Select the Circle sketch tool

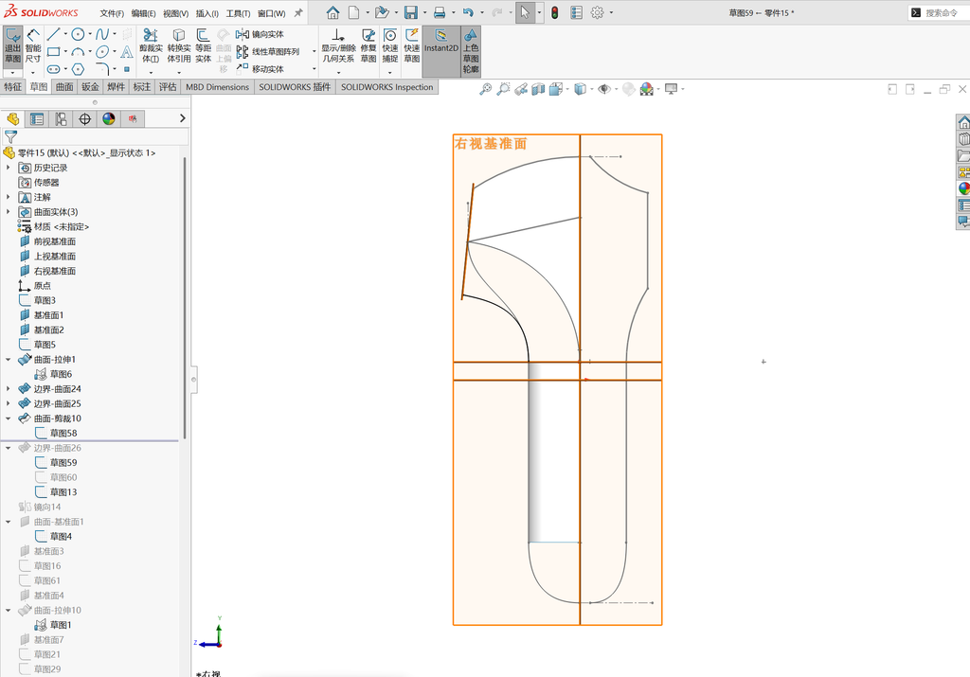click(78, 34)
